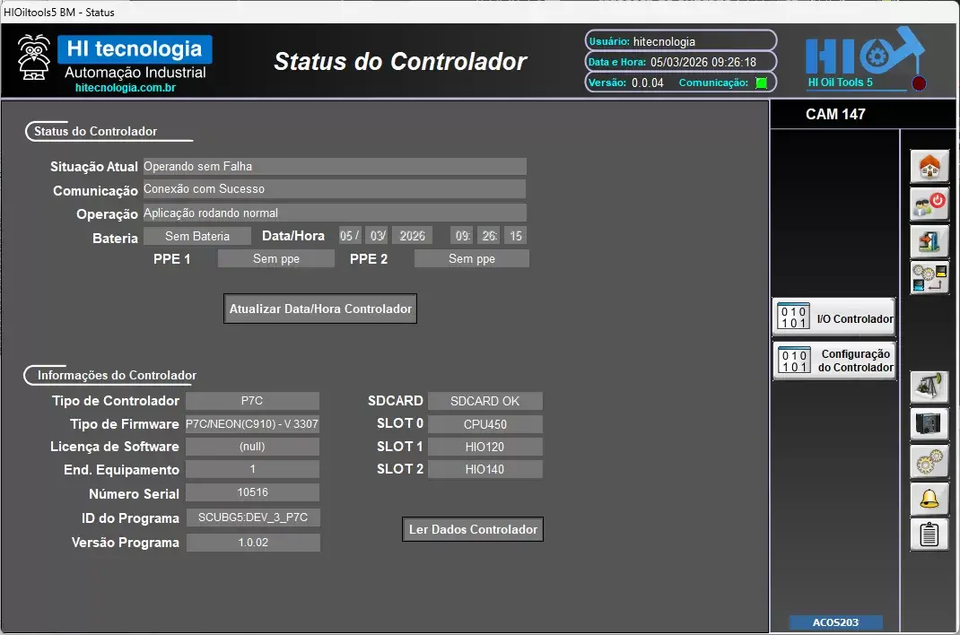Screen dimensions: 960x635
Task: Open Configuração do Controlador page
Action: pyautogui.click(x=834, y=361)
